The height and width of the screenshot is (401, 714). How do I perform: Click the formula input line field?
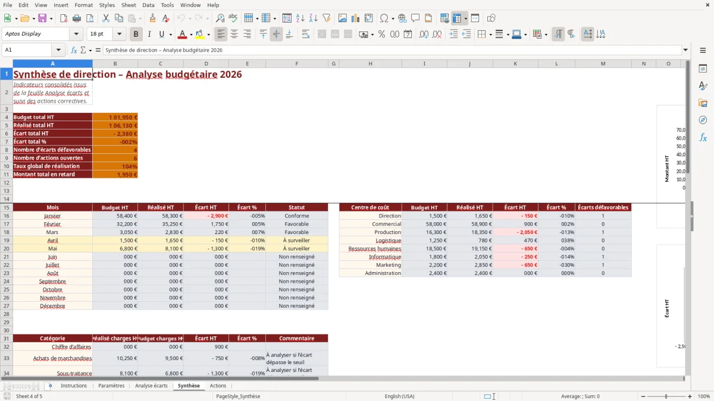pyautogui.click(x=392, y=50)
